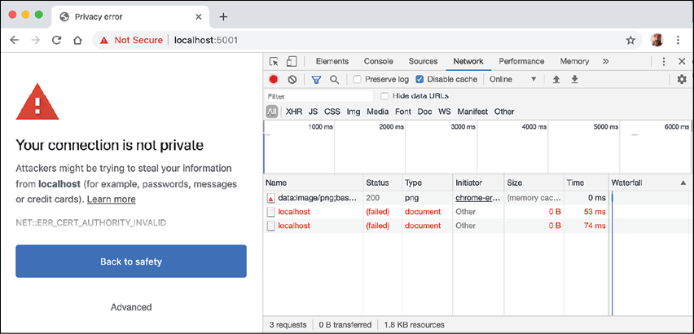
Task: Filter requests by XHR
Action: [294, 112]
